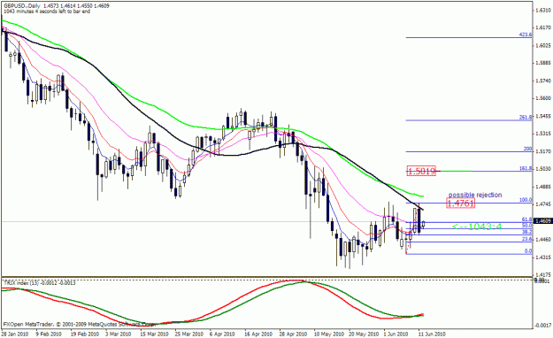Click the 1.5740 price axis value
The width and height of the screenshot is (553, 338).
tap(543, 81)
